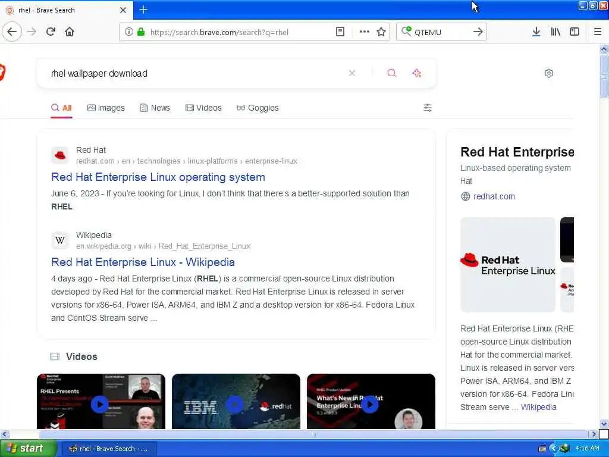Click vertical scrollbar down arrow

(x=604, y=424)
